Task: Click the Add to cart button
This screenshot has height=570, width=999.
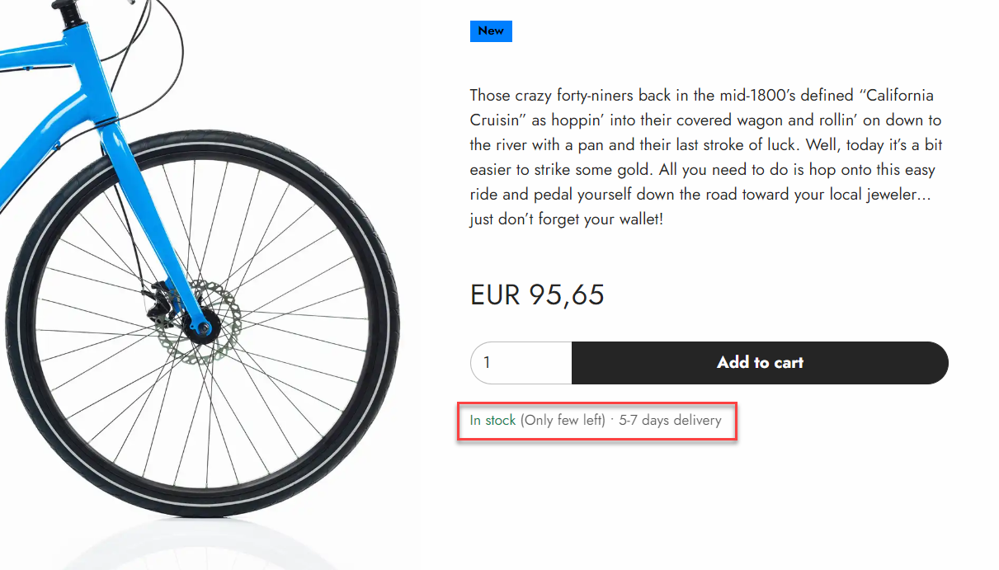Action: click(759, 363)
